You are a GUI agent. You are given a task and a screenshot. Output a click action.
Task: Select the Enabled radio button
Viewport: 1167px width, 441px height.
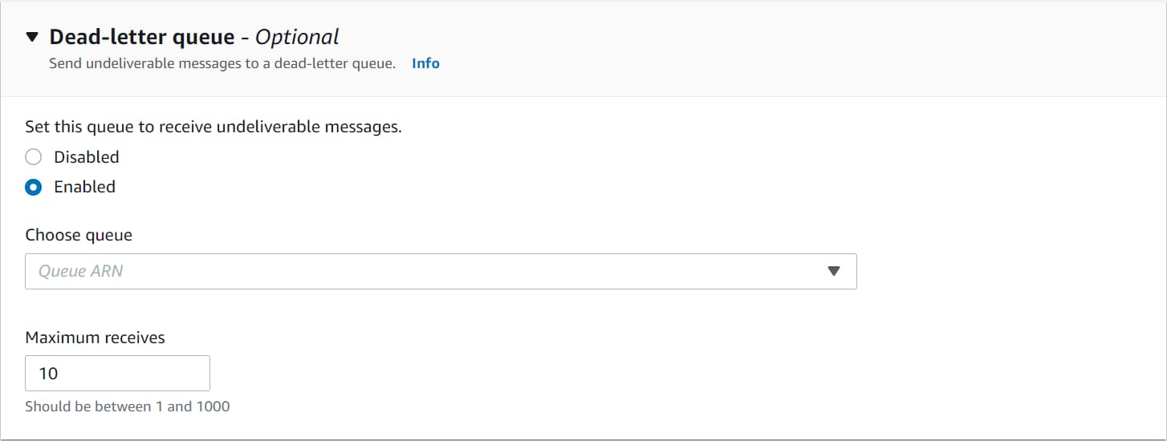point(34,187)
